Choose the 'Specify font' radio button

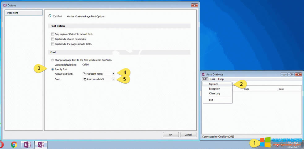(53, 69)
